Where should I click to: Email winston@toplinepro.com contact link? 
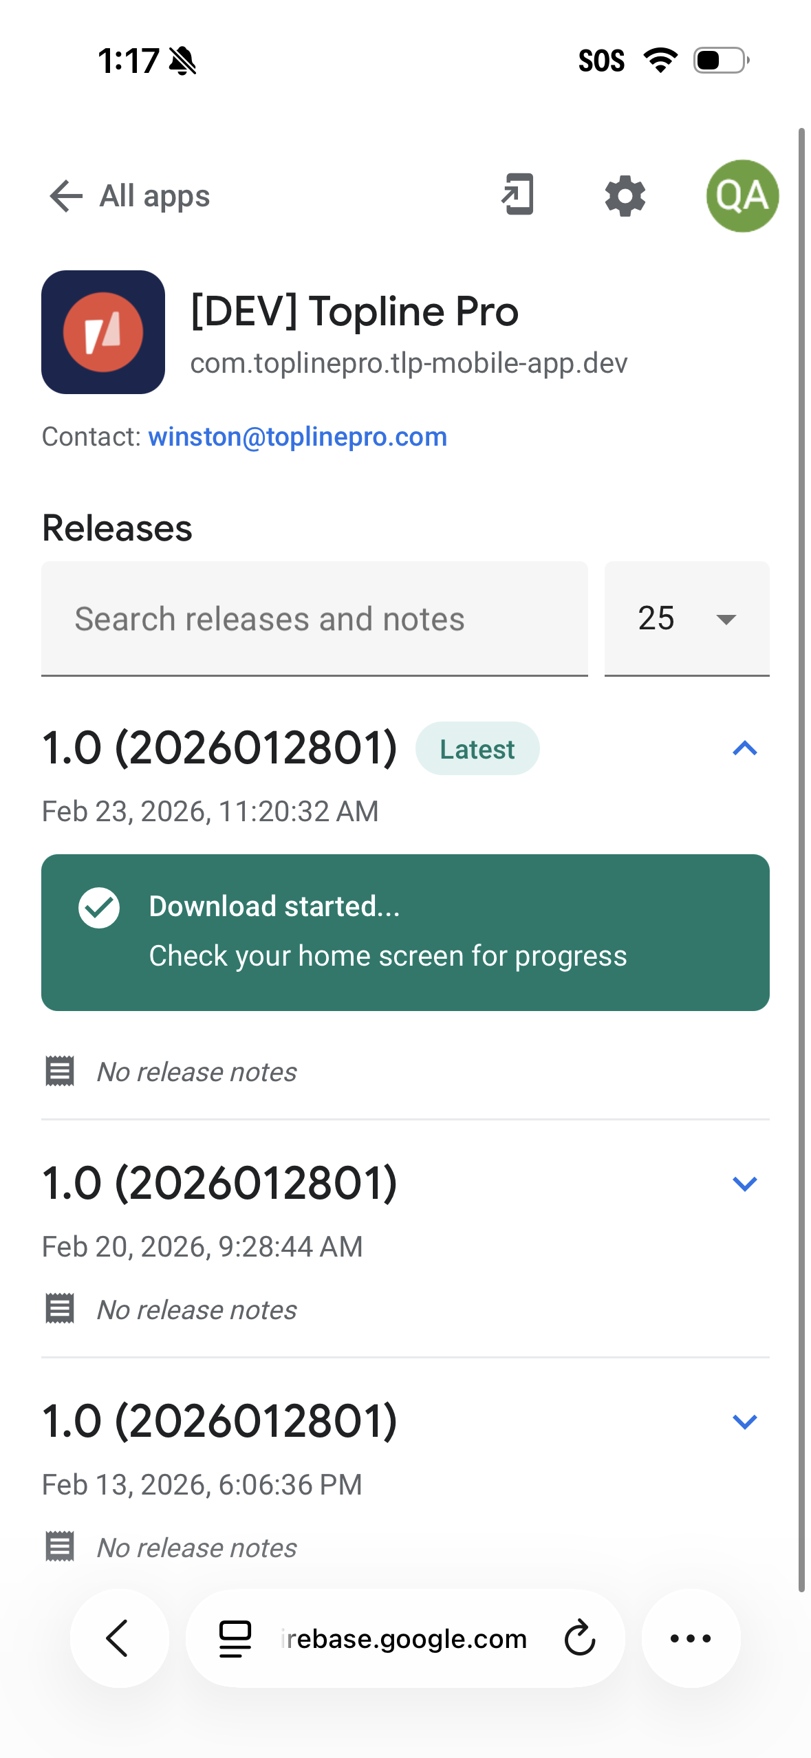[x=297, y=437]
